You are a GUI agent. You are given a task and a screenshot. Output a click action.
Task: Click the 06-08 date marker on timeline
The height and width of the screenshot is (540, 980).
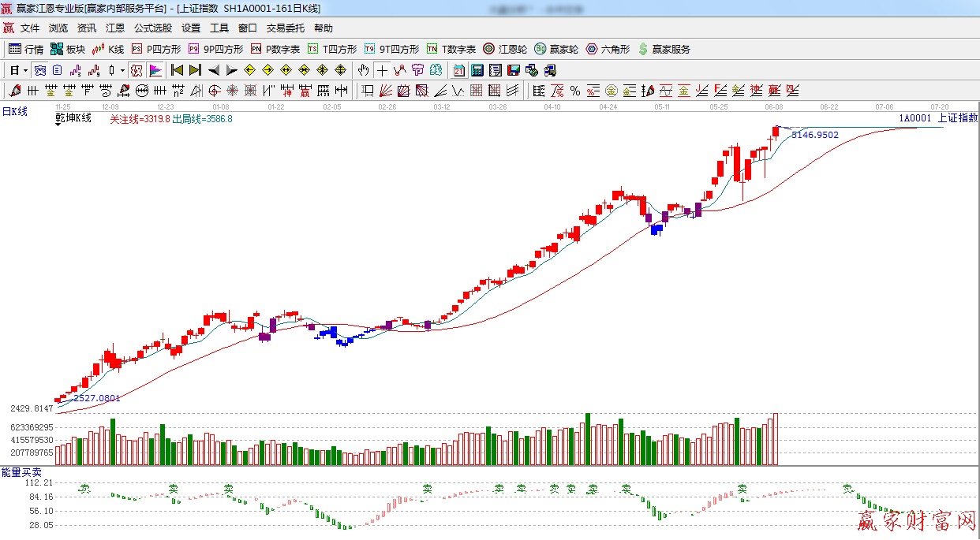[774, 106]
